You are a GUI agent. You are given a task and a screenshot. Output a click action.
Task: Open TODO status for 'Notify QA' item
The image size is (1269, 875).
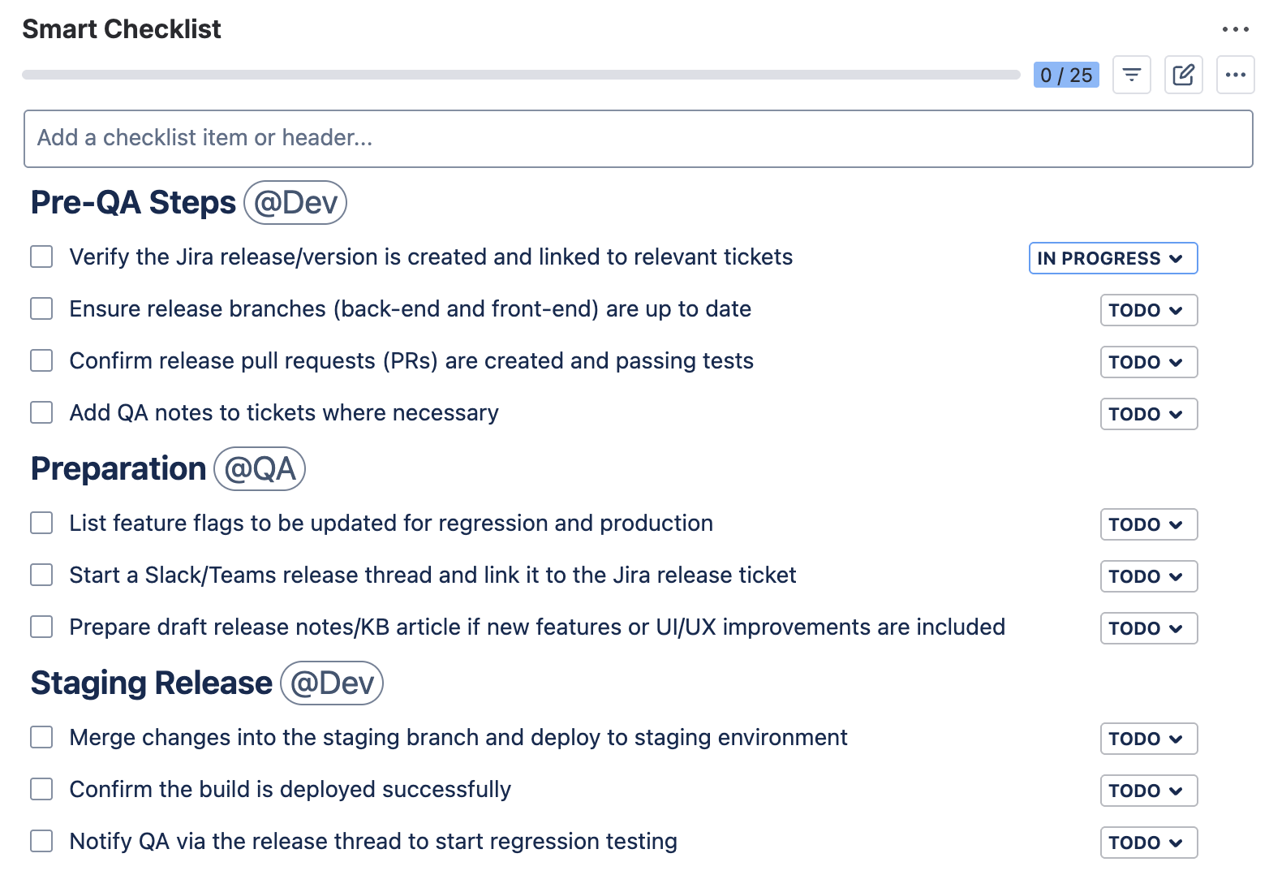click(x=1149, y=843)
